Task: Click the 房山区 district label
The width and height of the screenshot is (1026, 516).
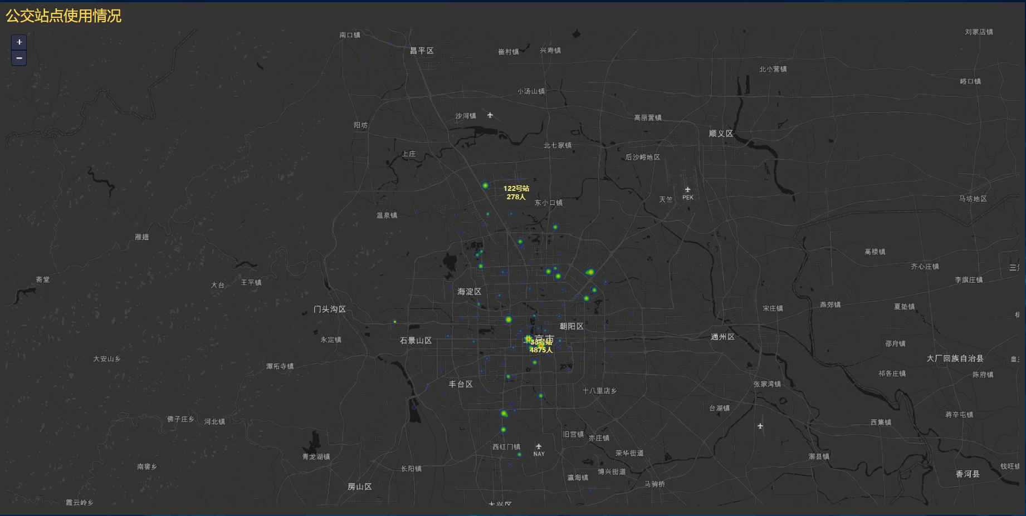Action: point(360,486)
